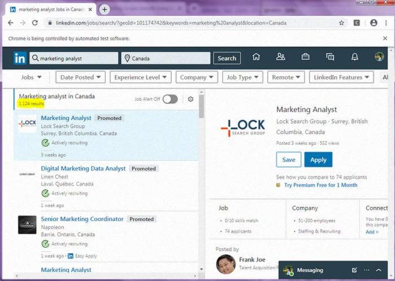Click the Add link under Connections
The image size is (395, 281).
372,232
